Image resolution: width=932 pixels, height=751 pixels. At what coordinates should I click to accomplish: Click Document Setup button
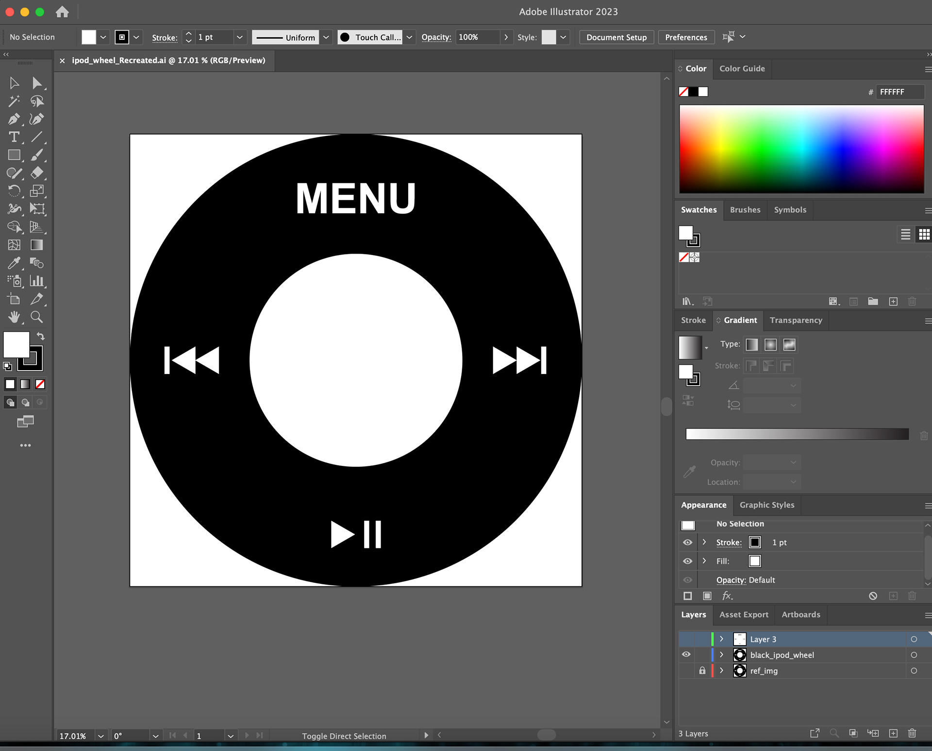(616, 37)
